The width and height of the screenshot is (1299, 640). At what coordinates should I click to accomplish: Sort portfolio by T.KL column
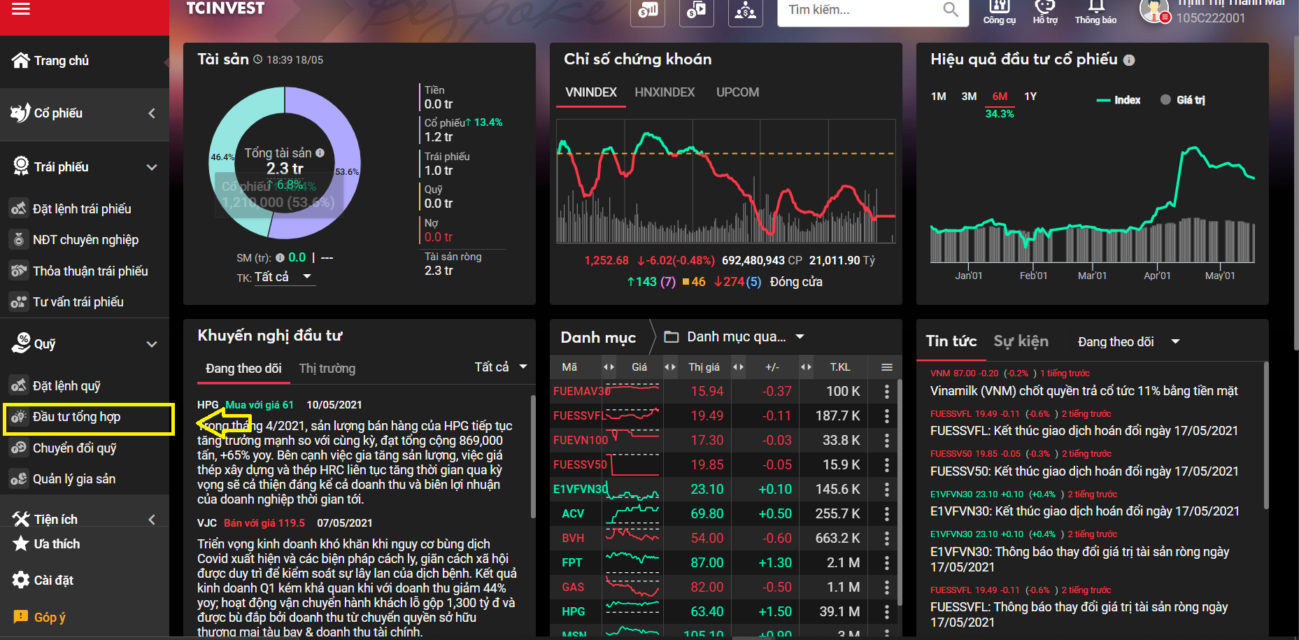tap(839, 367)
